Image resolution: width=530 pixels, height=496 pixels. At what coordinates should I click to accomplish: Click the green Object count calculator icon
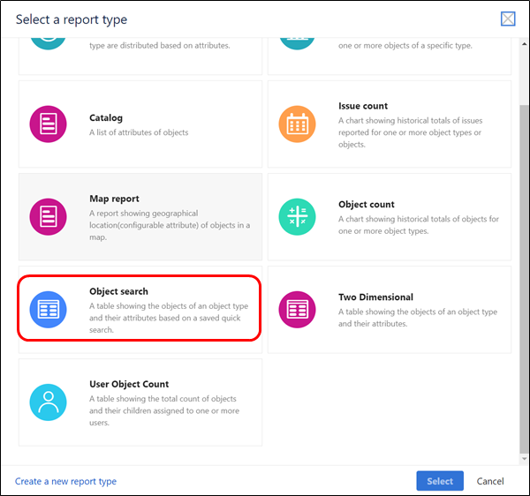pos(297,217)
